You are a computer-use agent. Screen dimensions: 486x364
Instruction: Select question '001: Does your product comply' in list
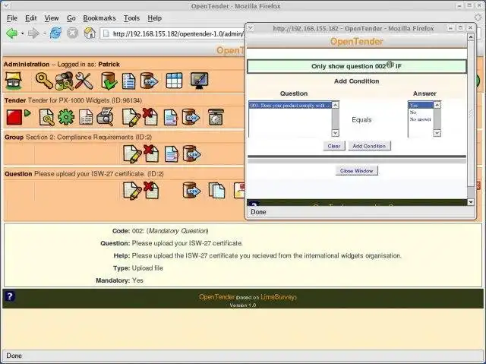point(290,106)
